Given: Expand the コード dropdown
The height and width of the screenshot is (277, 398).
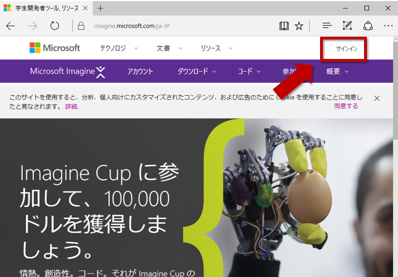Looking at the screenshot, I should click(249, 71).
